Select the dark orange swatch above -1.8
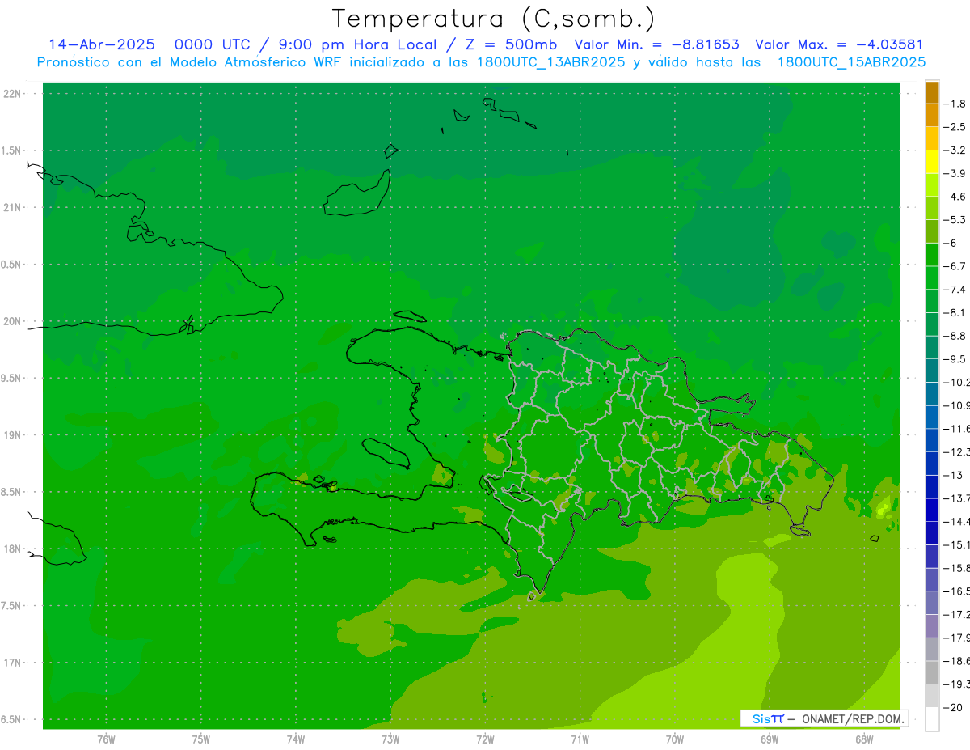 click(x=932, y=92)
